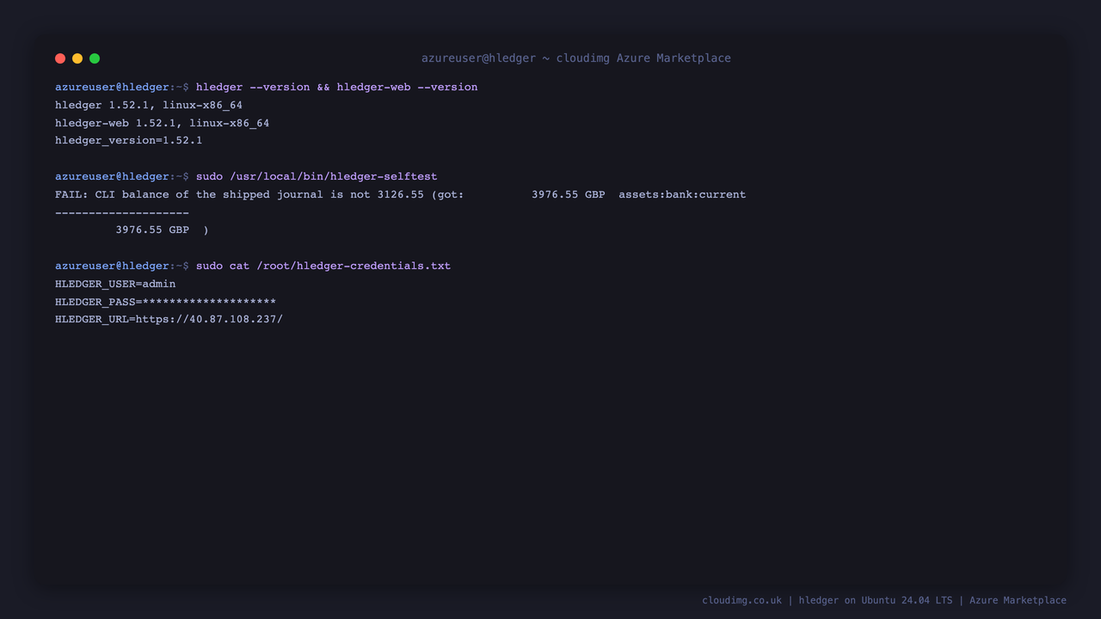Click the first 'azureuser@hledger' prompt
The width and height of the screenshot is (1101, 619).
pos(112,87)
